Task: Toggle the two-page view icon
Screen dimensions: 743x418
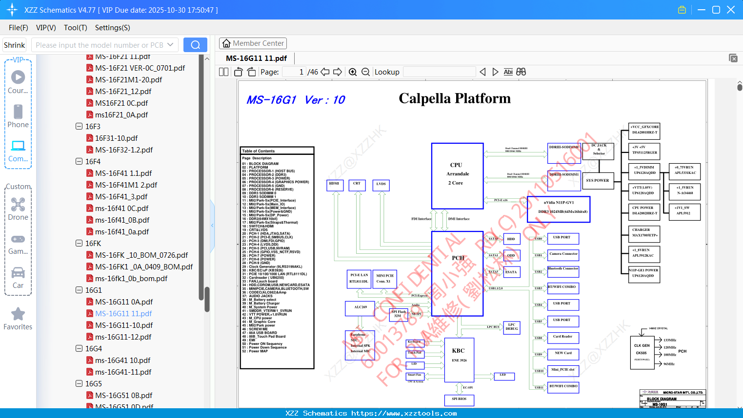Action: click(x=224, y=72)
